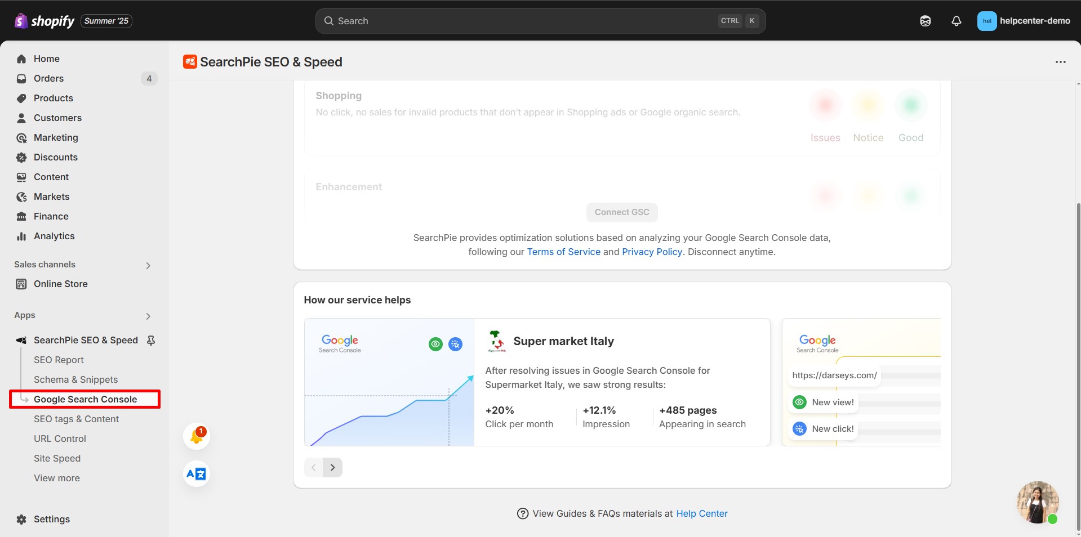Click the Home icon in the sidebar

(21, 59)
